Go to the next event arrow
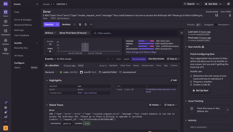 tap(112, 59)
